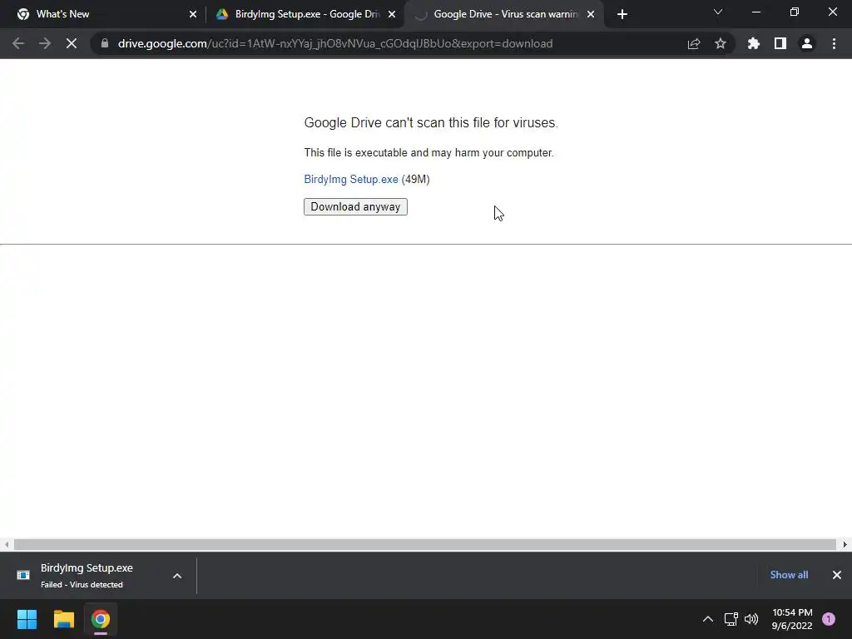Click Show all downloads
Screen dimensions: 852x639
[789, 575]
